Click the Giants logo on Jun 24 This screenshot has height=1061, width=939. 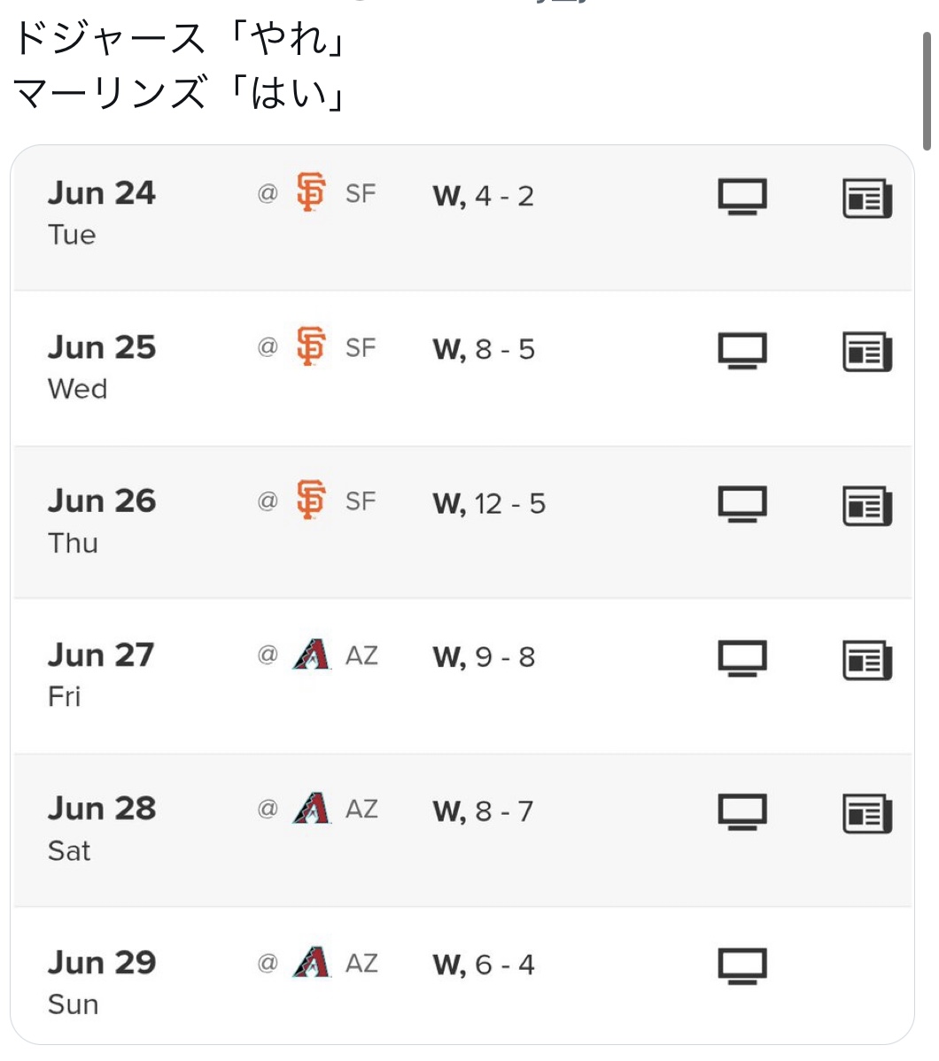click(x=311, y=192)
